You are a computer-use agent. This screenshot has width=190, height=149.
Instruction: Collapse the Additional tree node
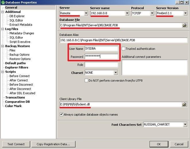coord(3,12)
